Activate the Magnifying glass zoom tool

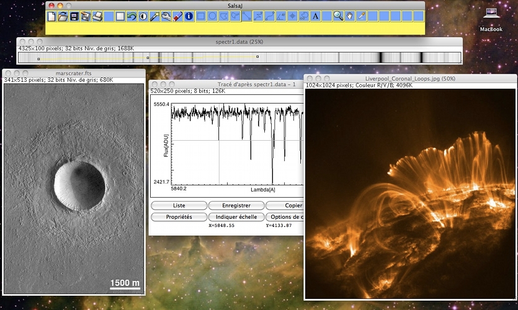pos(338,17)
